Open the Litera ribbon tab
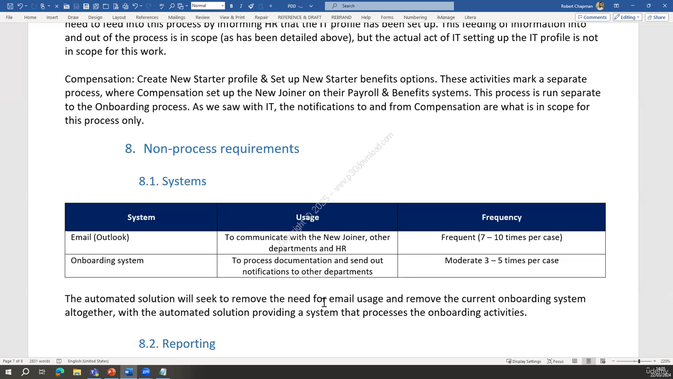Screen dimensions: 673x379 (x=470, y=17)
